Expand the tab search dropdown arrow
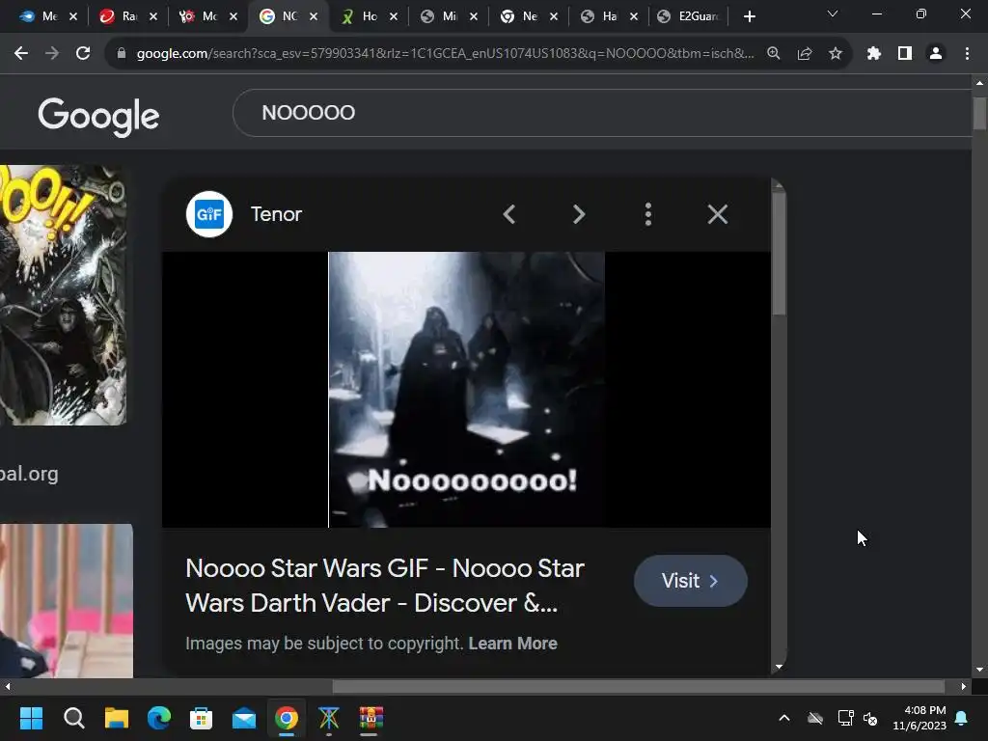This screenshot has width=988, height=741. point(833,14)
